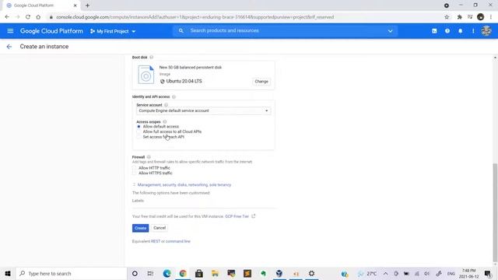
Task: Open the Service account dropdown
Action: click(203, 110)
